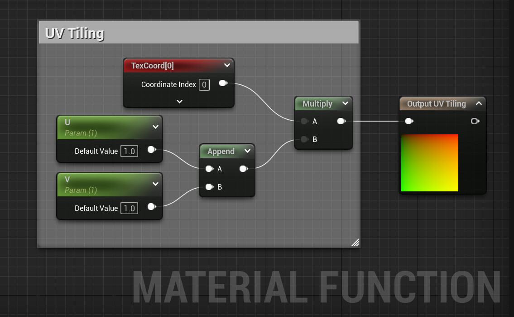Click the Output UV Tiling right output pin
514x317 pixels.
pos(475,121)
